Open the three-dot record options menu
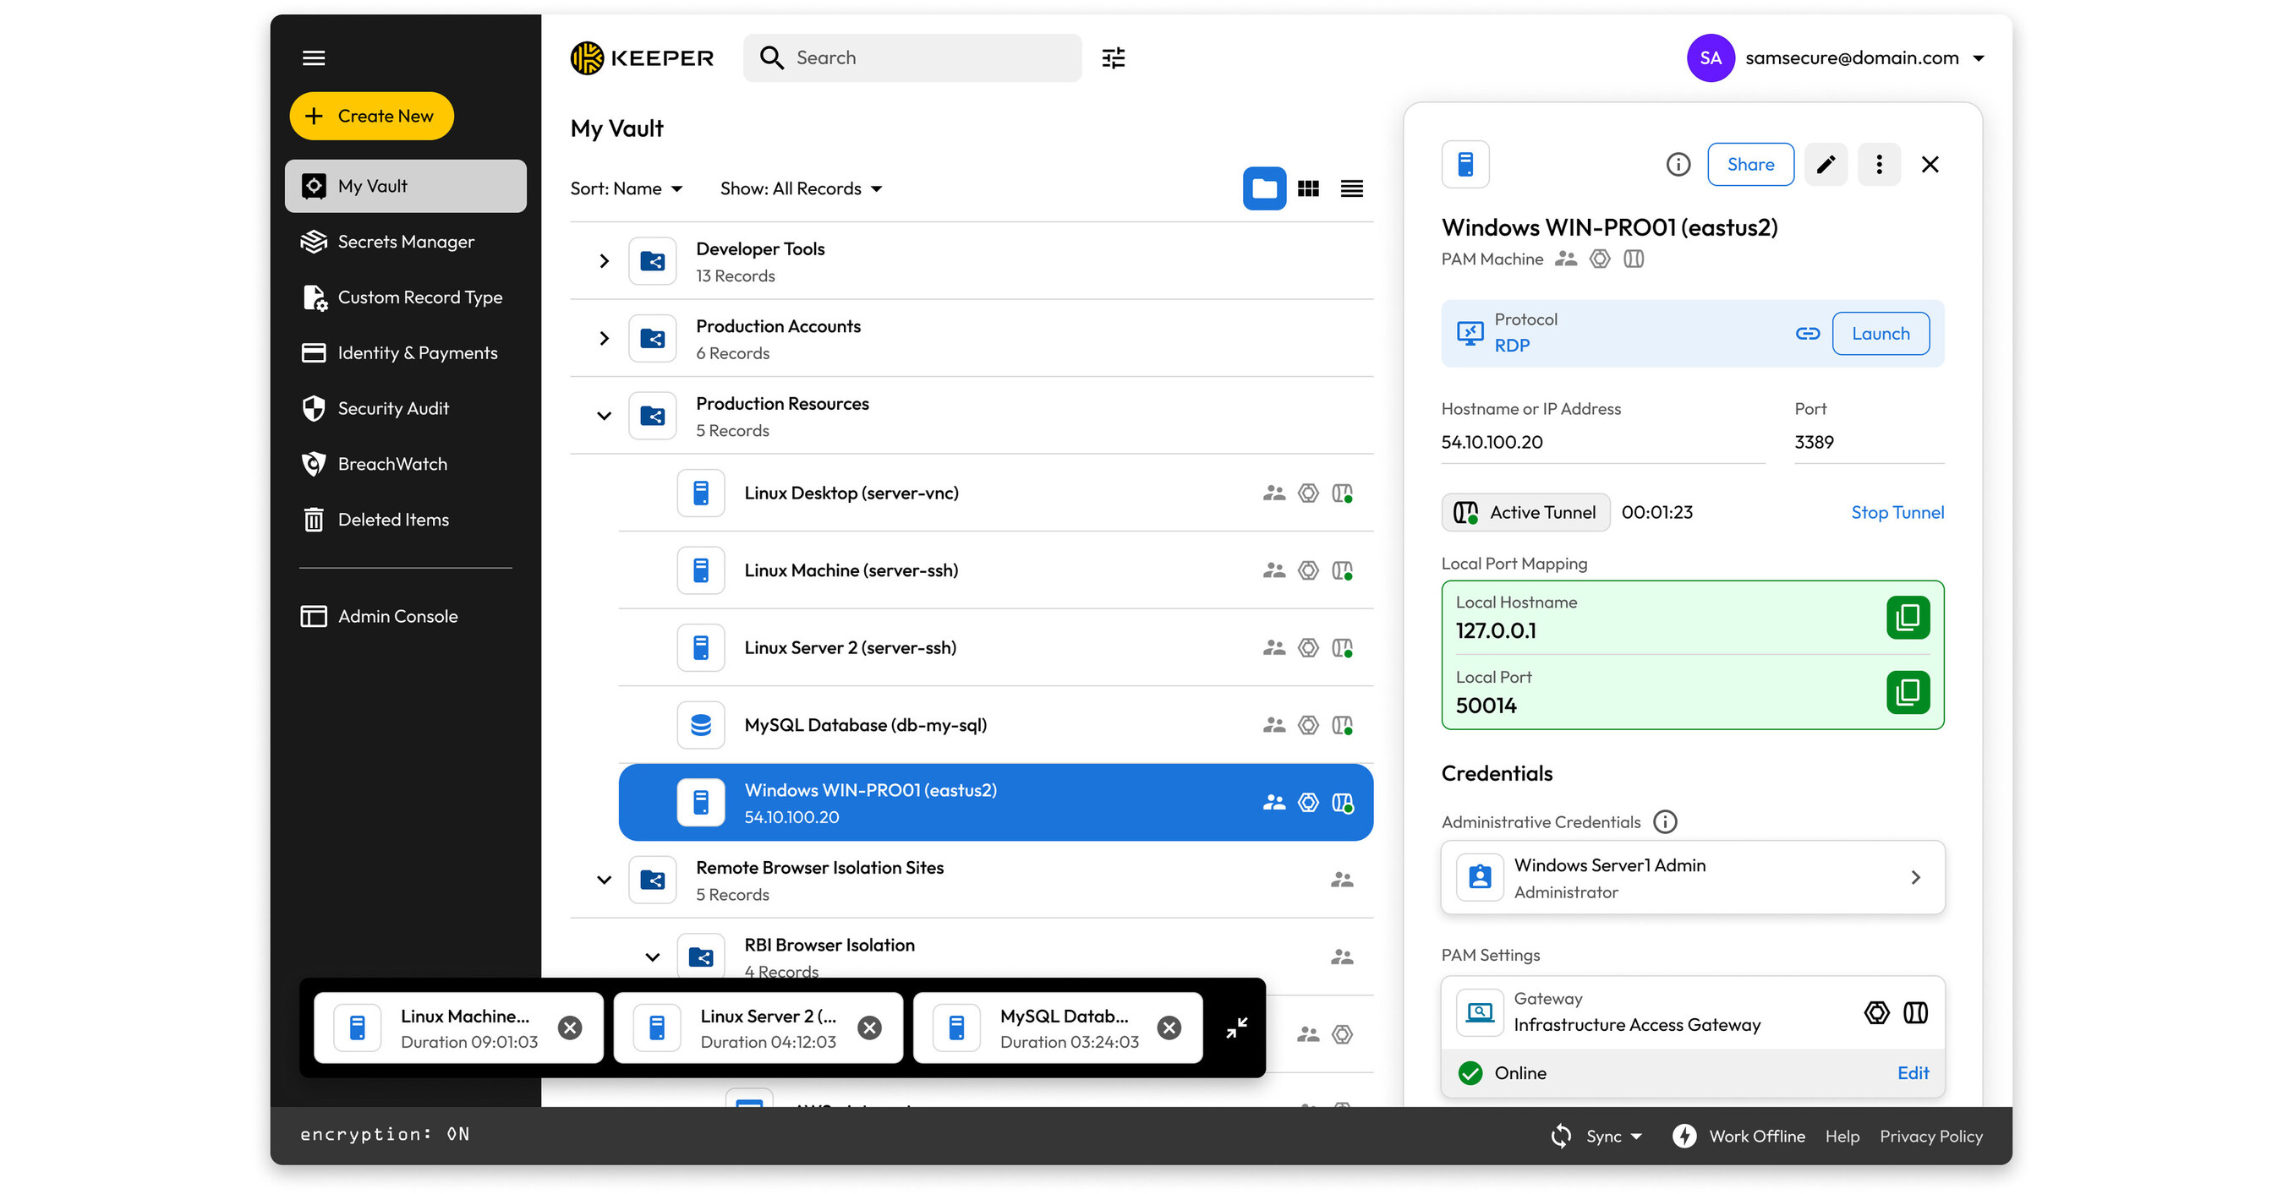The image size is (2283, 1194). (1878, 165)
